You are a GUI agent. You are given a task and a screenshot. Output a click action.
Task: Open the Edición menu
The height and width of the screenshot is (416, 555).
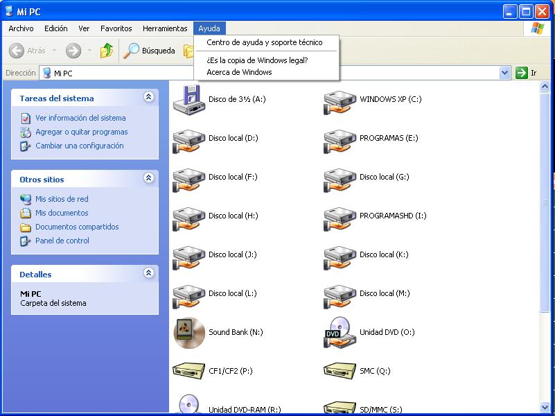click(56, 28)
